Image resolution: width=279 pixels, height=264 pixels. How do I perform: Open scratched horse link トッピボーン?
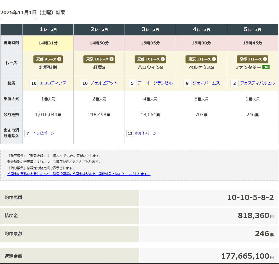(x=43, y=133)
